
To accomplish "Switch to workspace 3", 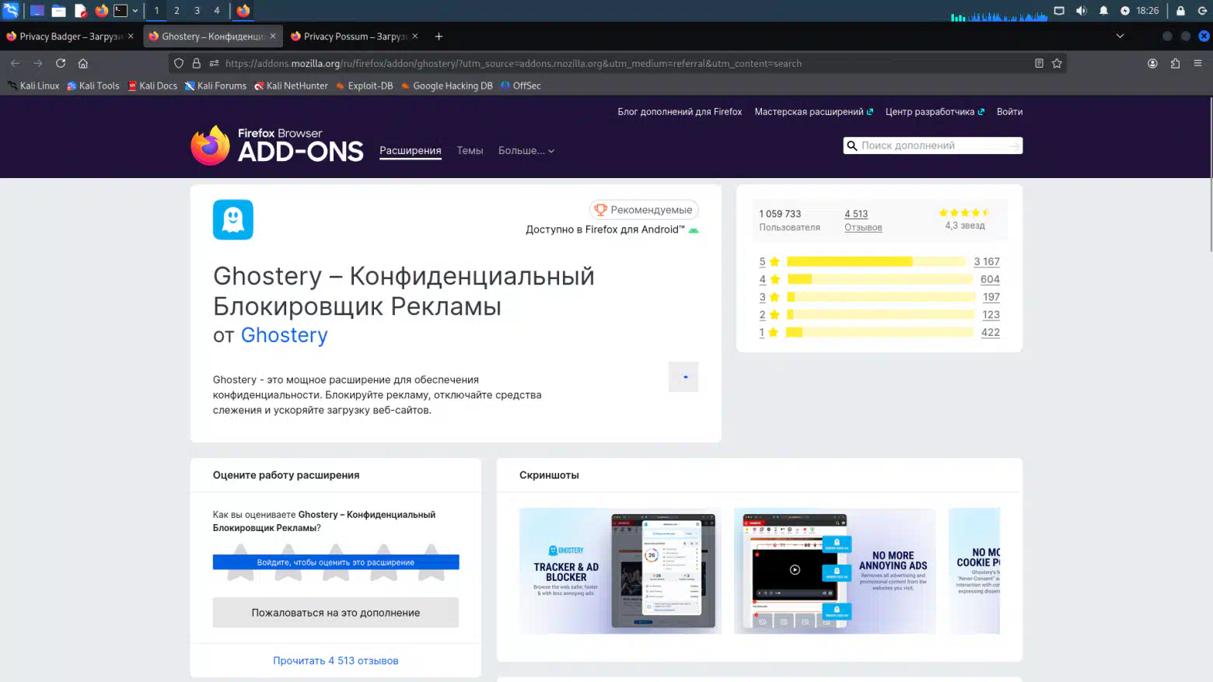I will tap(197, 11).
